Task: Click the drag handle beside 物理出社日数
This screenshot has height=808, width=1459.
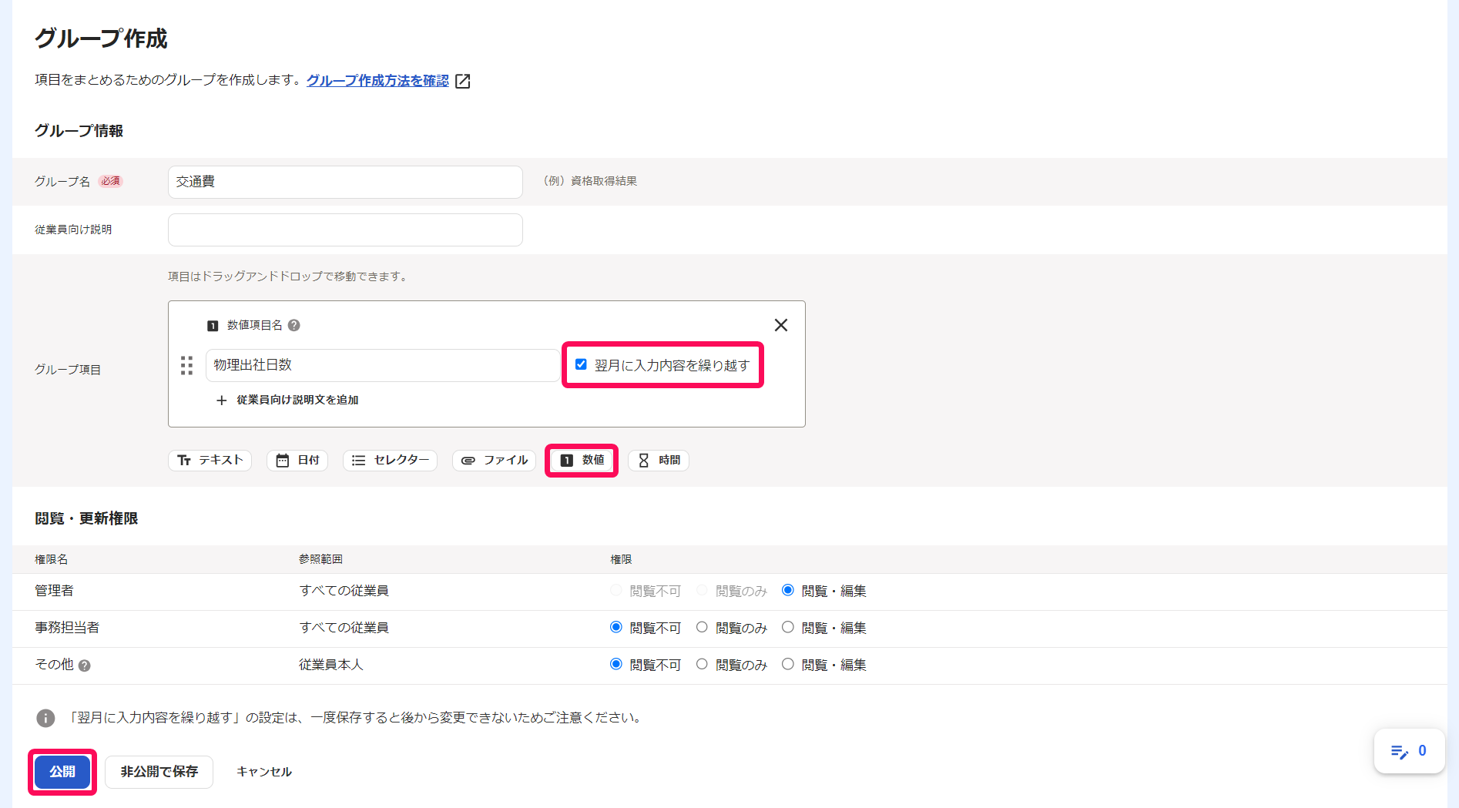Action: point(186,365)
